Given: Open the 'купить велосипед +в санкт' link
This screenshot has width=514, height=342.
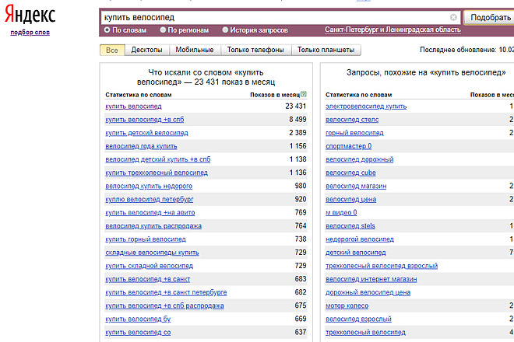Looking at the screenshot, I should [147, 280].
